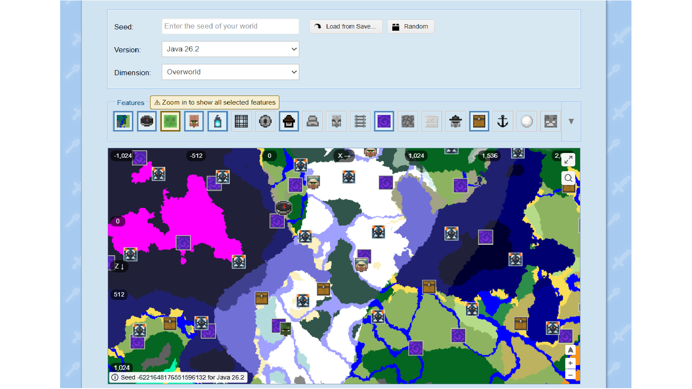Click the seed input field
Screen dimensions: 692x389
click(231, 26)
